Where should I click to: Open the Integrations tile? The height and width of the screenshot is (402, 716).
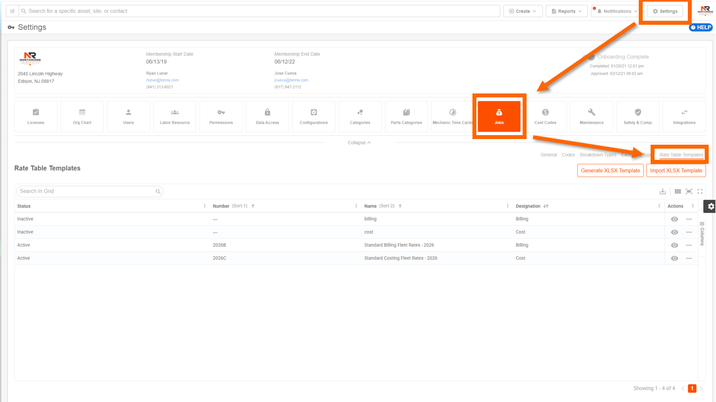tap(684, 117)
